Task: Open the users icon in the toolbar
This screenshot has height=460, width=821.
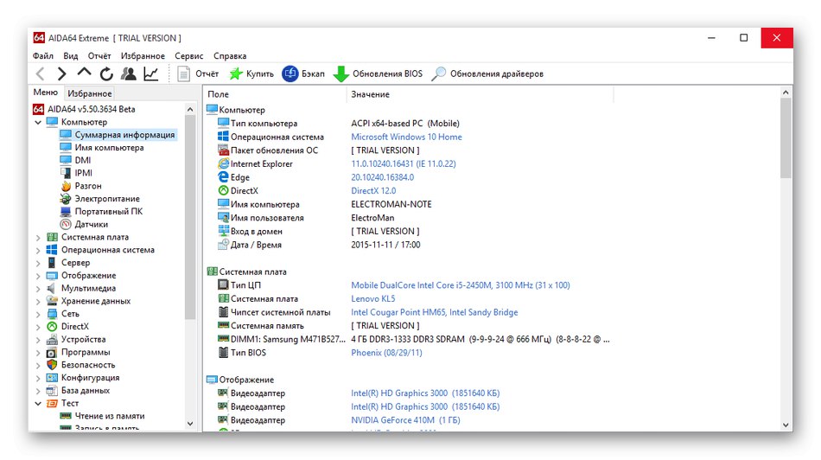Action: pos(128,73)
